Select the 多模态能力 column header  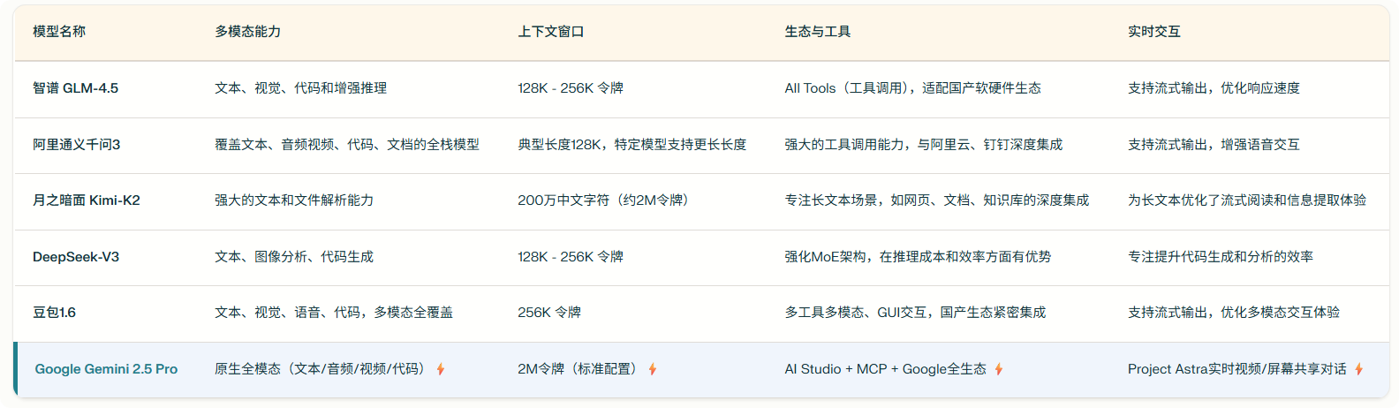(247, 31)
